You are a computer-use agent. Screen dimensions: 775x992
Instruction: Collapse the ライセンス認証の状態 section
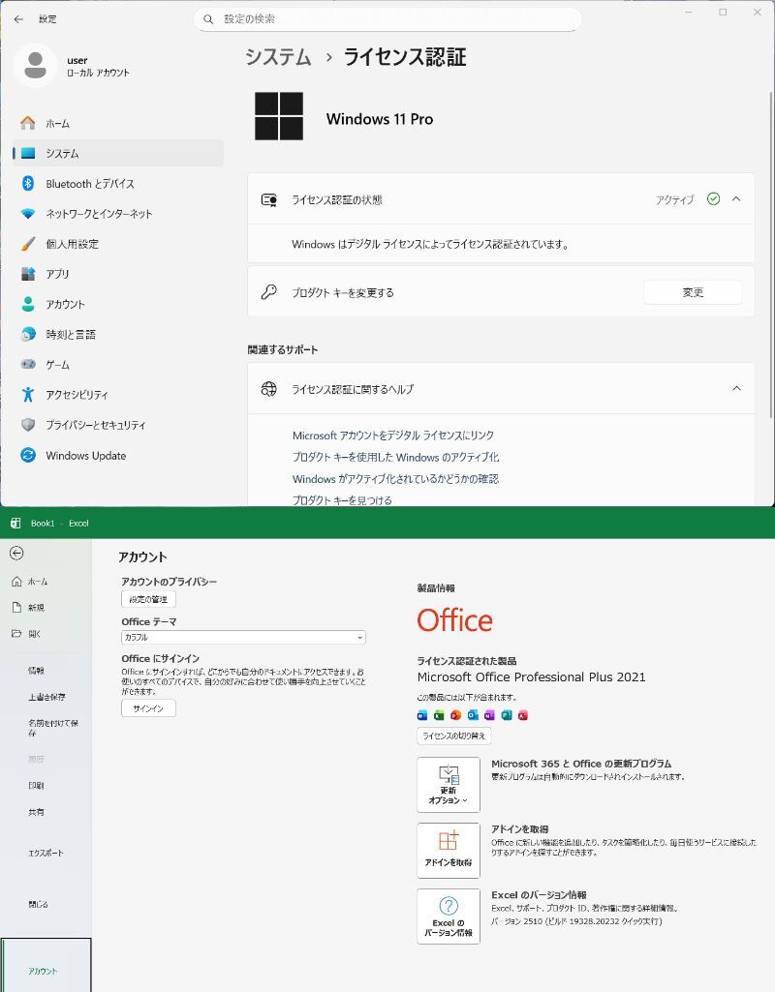(736, 199)
